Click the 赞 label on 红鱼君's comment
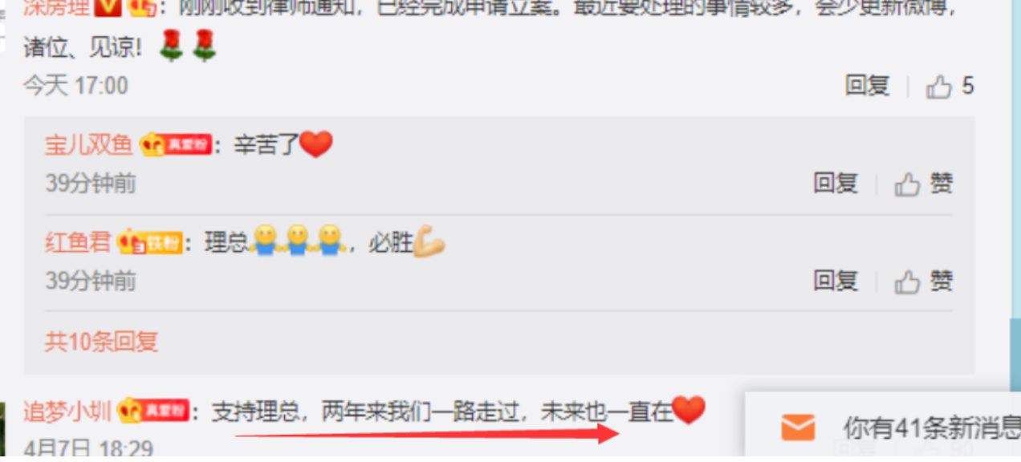This screenshot has width=1021, height=462. click(x=942, y=282)
